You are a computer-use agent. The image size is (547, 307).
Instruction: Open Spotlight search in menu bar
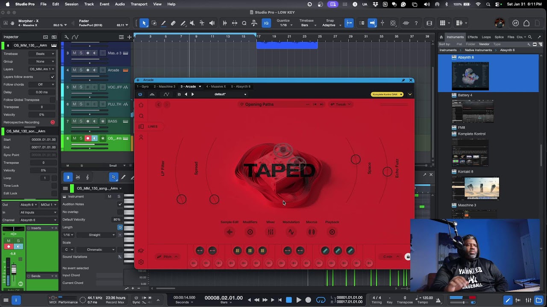click(488, 4)
